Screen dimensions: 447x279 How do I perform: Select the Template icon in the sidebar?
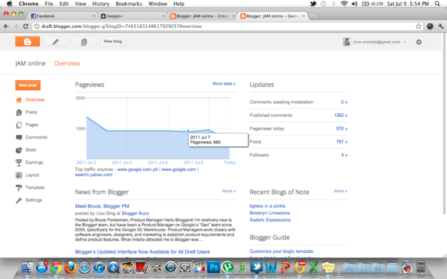tap(19, 188)
